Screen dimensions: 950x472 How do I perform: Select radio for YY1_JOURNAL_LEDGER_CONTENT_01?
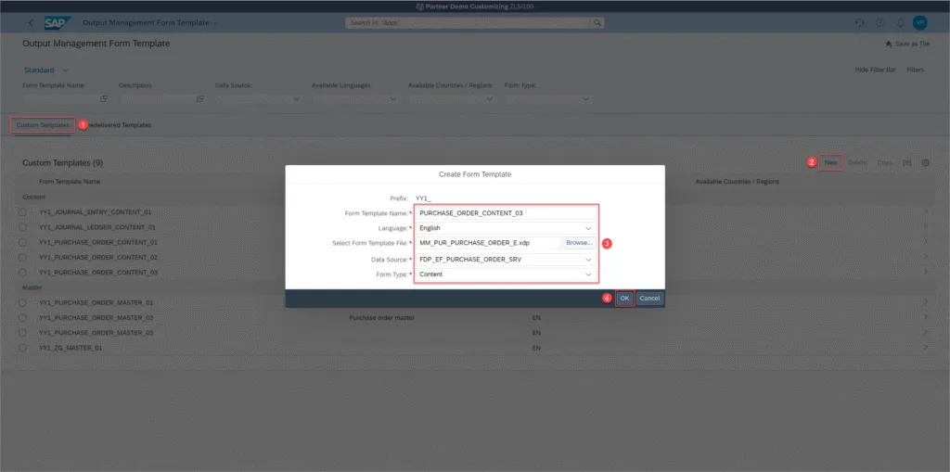22,227
